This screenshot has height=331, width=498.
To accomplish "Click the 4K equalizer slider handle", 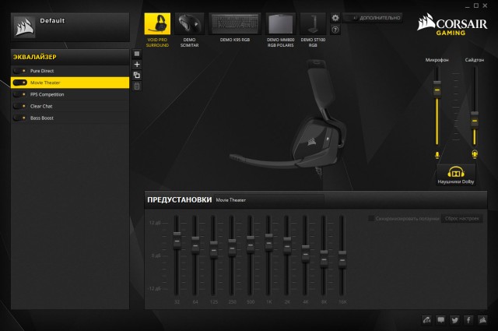I will [x=305, y=254].
